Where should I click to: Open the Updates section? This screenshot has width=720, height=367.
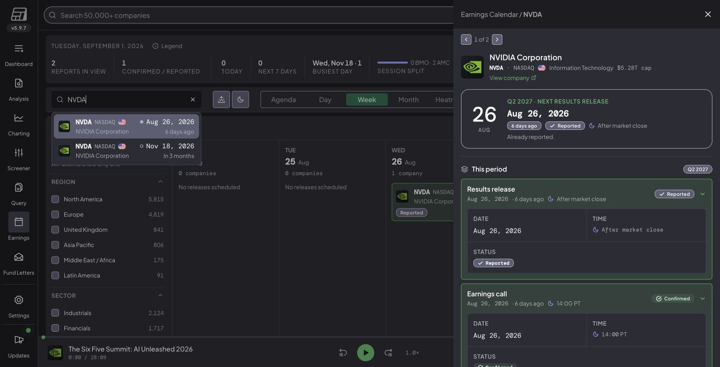pyautogui.click(x=19, y=347)
